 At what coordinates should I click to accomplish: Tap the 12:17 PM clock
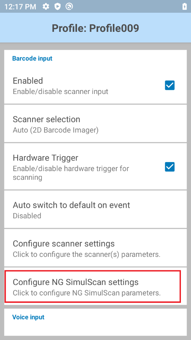coord(20,7)
